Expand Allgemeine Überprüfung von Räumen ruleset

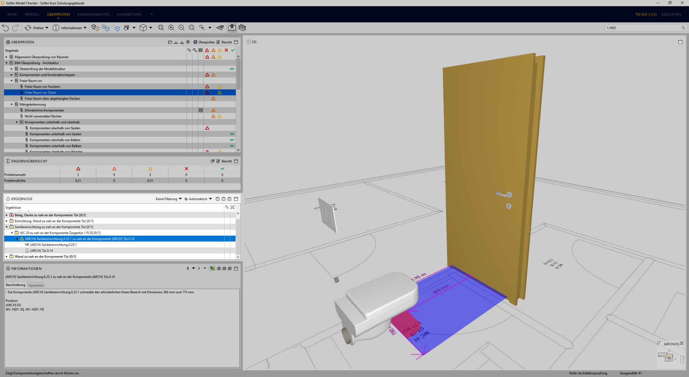pos(6,57)
